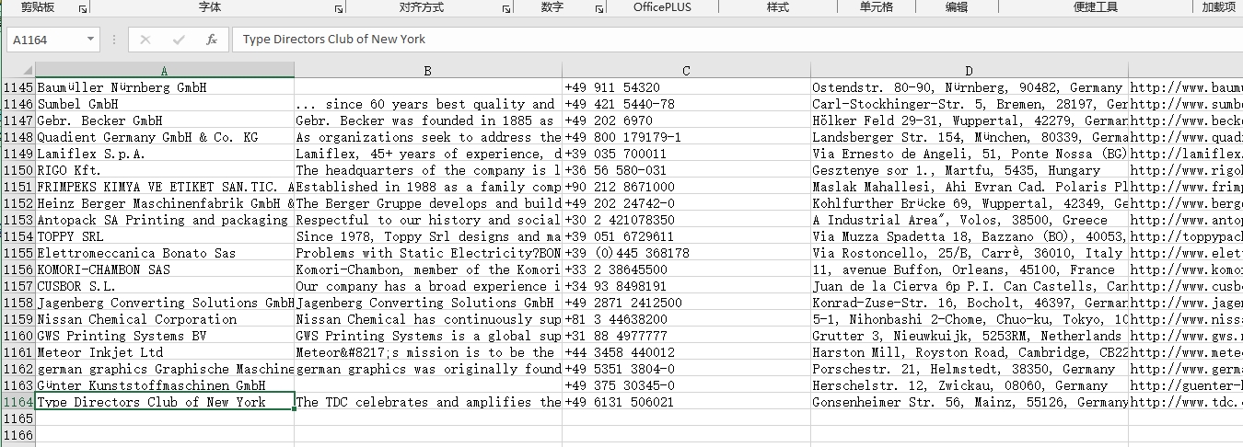Viewport: 1243px width, 447px height.
Task: Select cell 'Lamiflex S.p.A.'
Action: pos(165,154)
